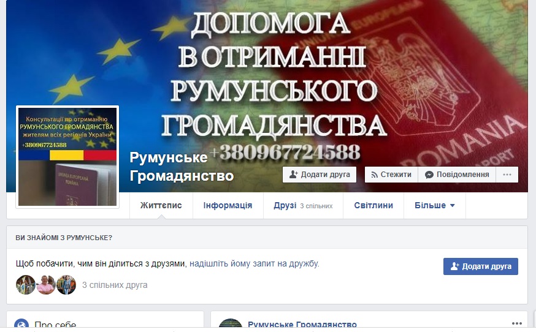536x332 pixels.
Task: Click надішліть йому запит на дружбу link
Action: pos(255,263)
